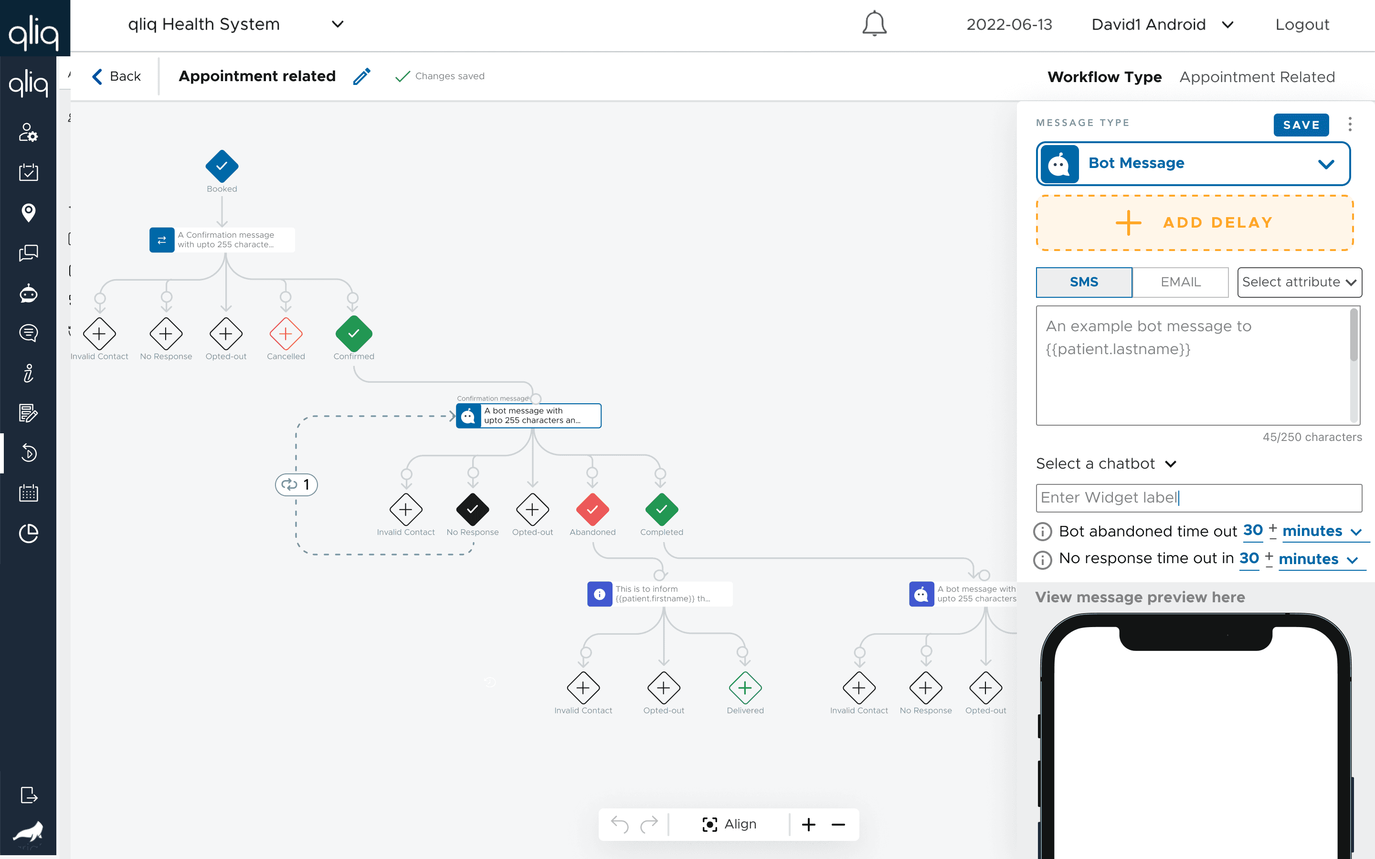Image resolution: width=1375 pixels, height=859 pixels.
Task: Click the redo arrow in the canvas toolbar
Action: (x=649, y=824)
